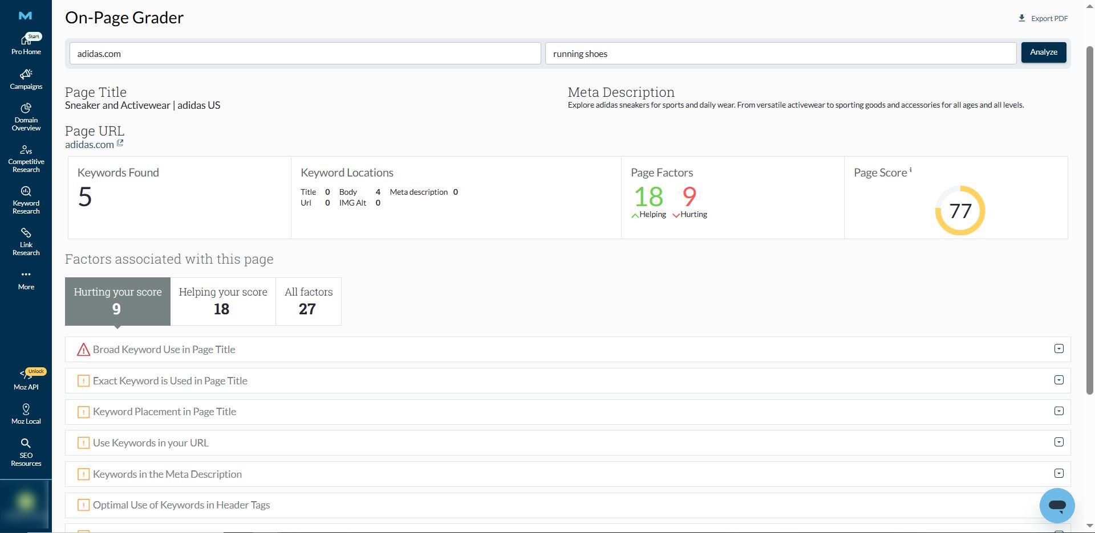Open Pro Home from the sidebar
The width and height of the screenshot is (1095, 533).
click(x=26, y=44)
